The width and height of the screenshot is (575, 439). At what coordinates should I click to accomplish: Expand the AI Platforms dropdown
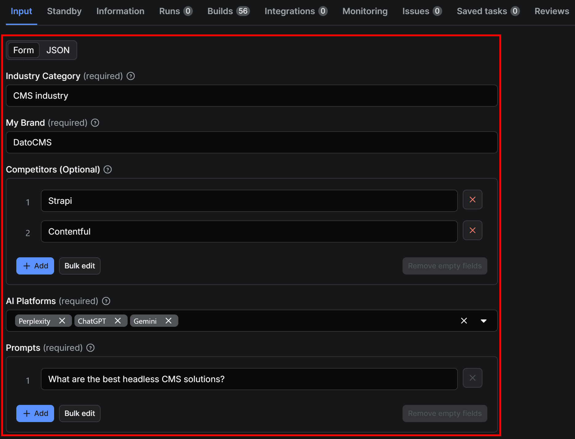pyautogui.click(x=484, y=321)
